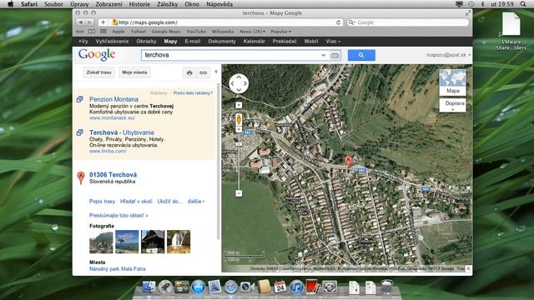Open the Historie menu
This screenshot has height=300, width=534.
139,4
